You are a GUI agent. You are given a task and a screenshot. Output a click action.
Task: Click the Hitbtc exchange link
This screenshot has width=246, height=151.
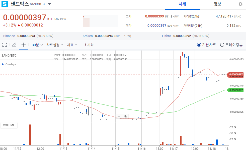click(x=167, y=36)
